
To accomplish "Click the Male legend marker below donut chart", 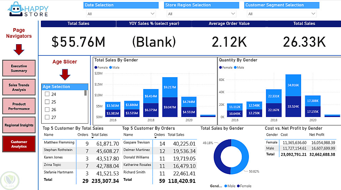I will 226,186.
